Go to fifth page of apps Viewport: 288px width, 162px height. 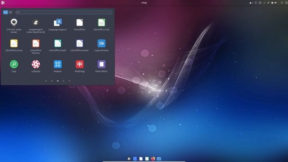[69, 81]
